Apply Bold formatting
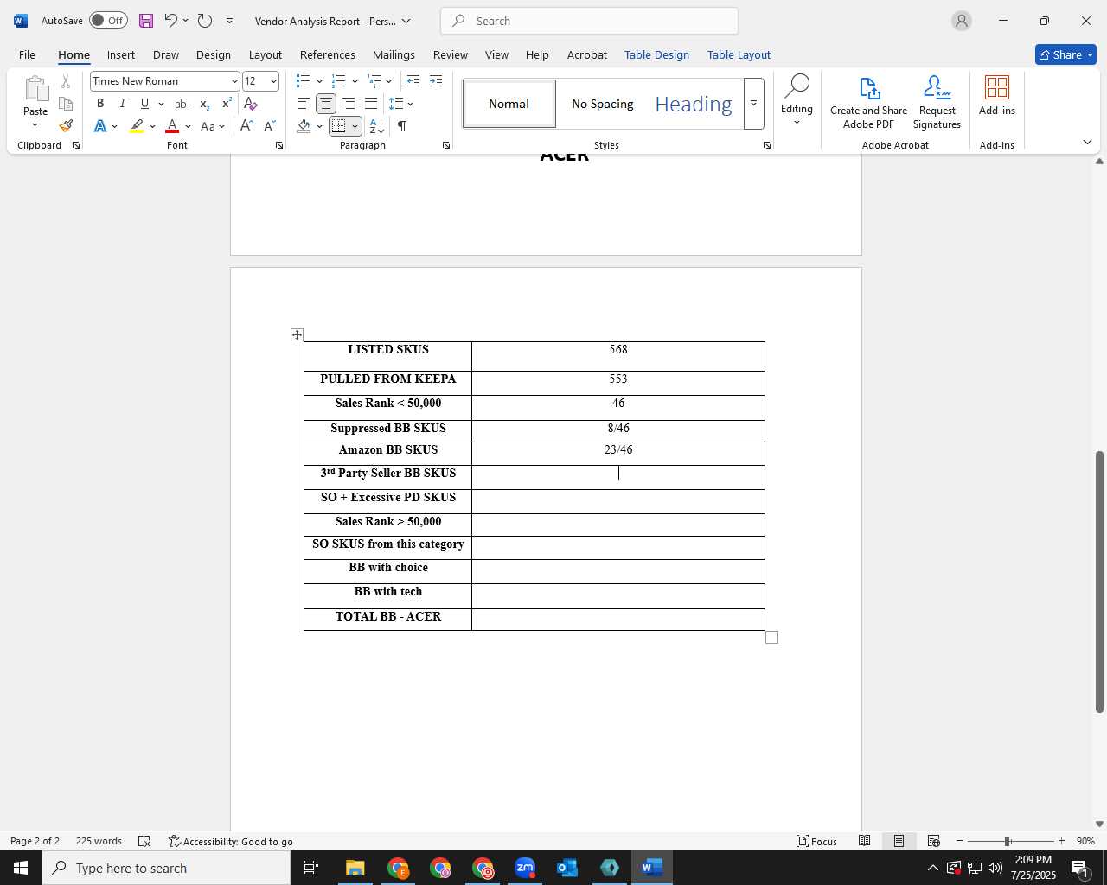Viewport: 1107px width, 885px height. (100, 104)
